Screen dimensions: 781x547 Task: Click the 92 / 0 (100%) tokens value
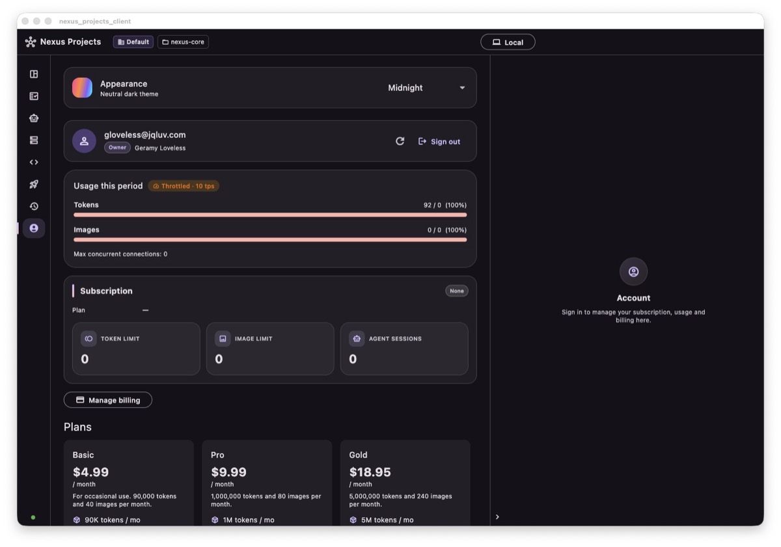445,205
